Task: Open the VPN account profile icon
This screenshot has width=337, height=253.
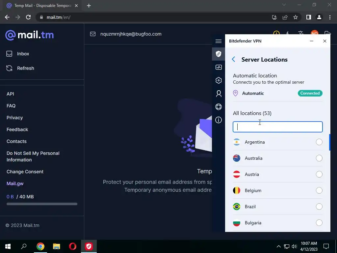Action: coord(219,94)
